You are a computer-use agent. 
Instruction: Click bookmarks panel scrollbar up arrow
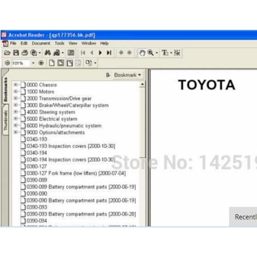click(142, 84)
